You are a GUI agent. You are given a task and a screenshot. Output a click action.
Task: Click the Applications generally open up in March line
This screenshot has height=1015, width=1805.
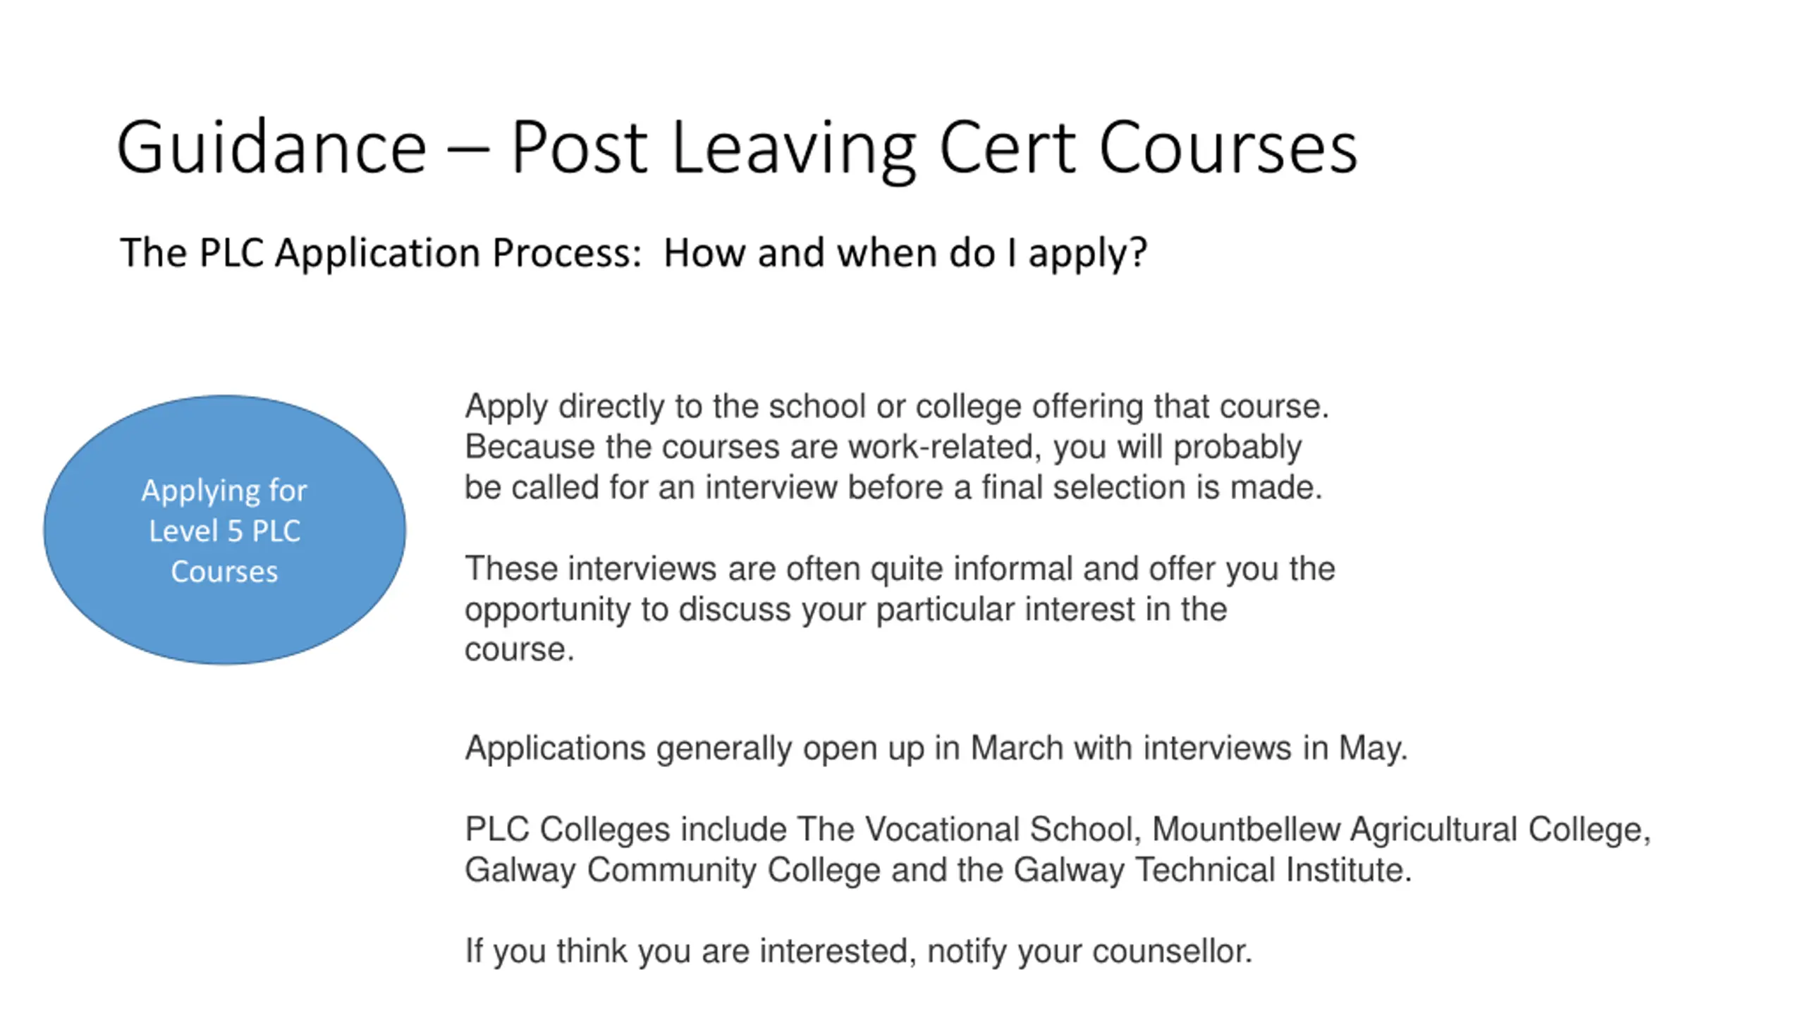(936, 749)
